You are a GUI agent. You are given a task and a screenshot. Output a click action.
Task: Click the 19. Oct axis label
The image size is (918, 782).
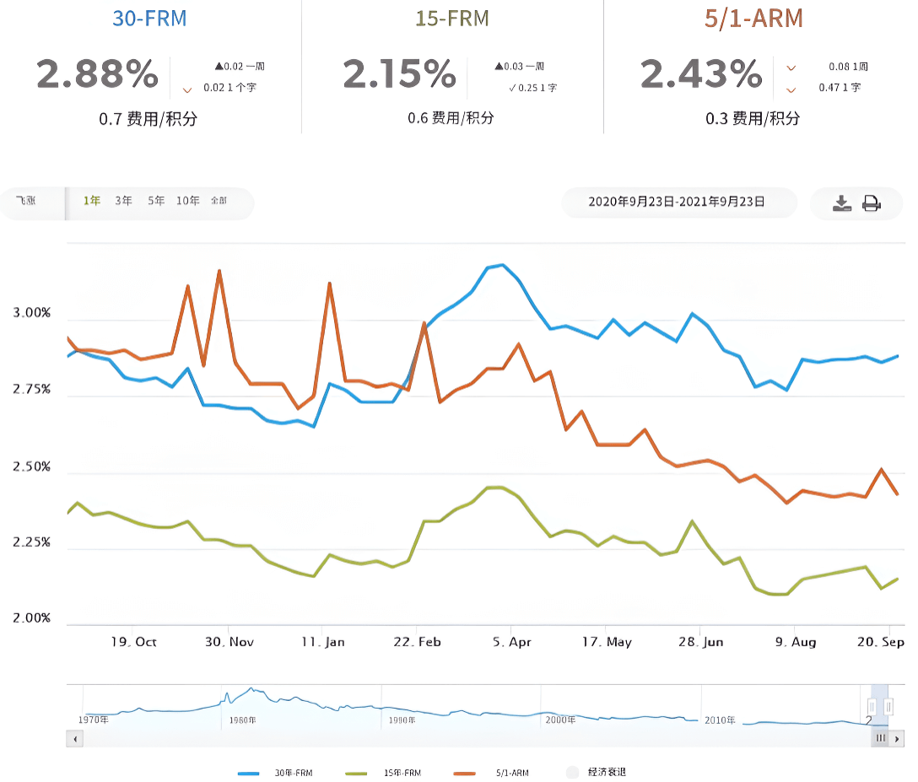133,642
